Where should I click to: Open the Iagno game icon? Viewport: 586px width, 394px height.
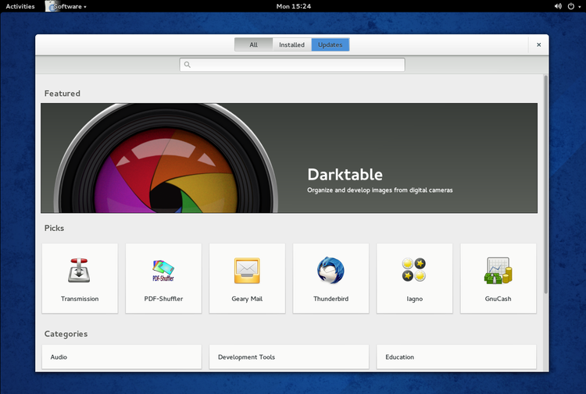(413, 271)
